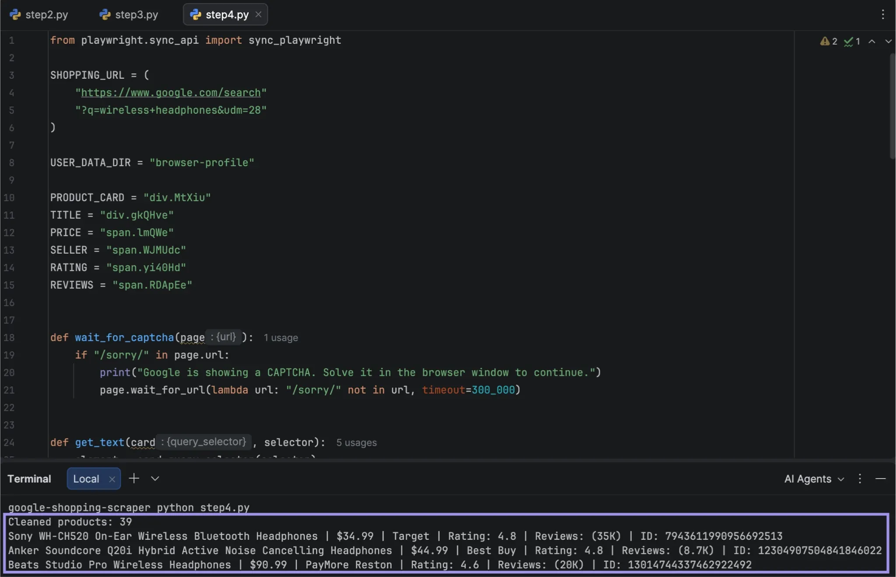The height and width of the screenshot is (577, 896).
Task: Click sync_playwright in the import line
Action: pyautogui.click(x=295, y=40)
